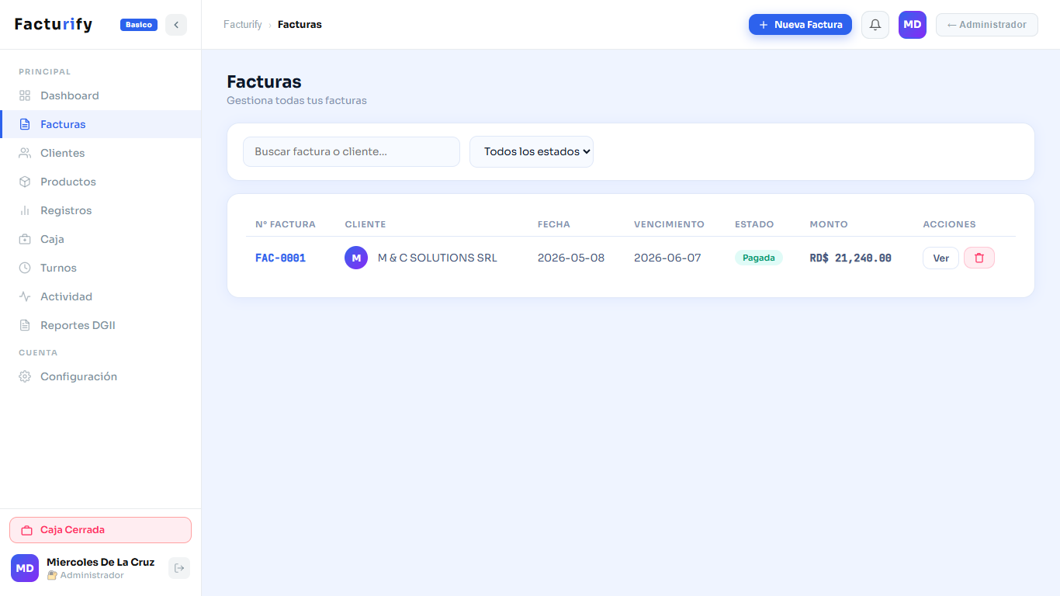Select the M avatar of M & C SOLUTIONS
This screenshot has height=596, width=1060.
click(x=356, y=258)
